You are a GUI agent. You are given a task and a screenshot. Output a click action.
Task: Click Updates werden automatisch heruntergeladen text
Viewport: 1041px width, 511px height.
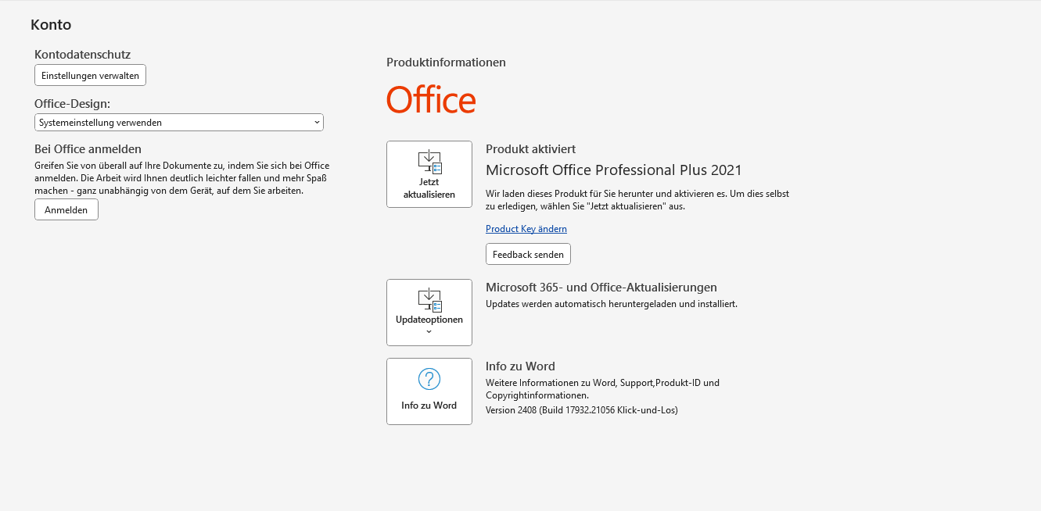[612, 304]
